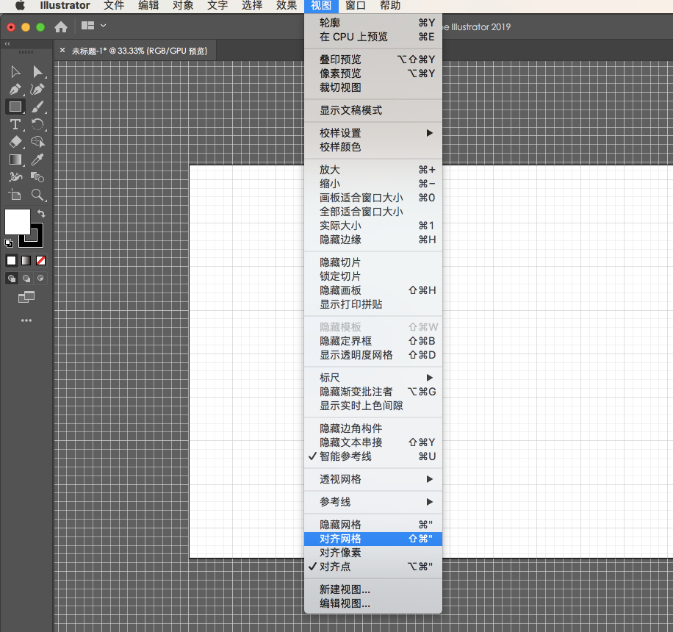This screenshot has width=673, height=632.
Task: Open the 编辑 menu
Action: [x=148, y=6]
